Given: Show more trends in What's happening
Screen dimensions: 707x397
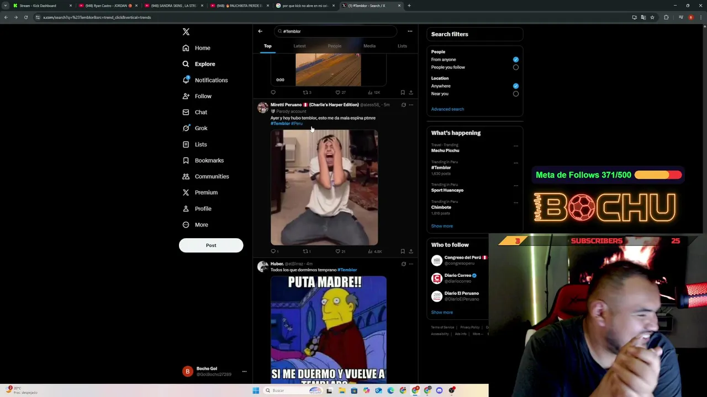Looking at the screenshot, I should (x=442, y=226).
